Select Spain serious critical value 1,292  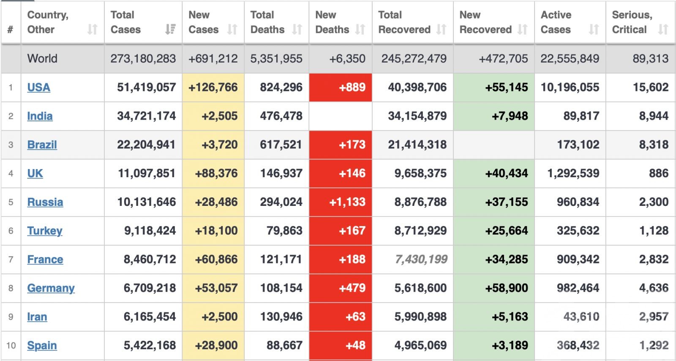(654, 346)
